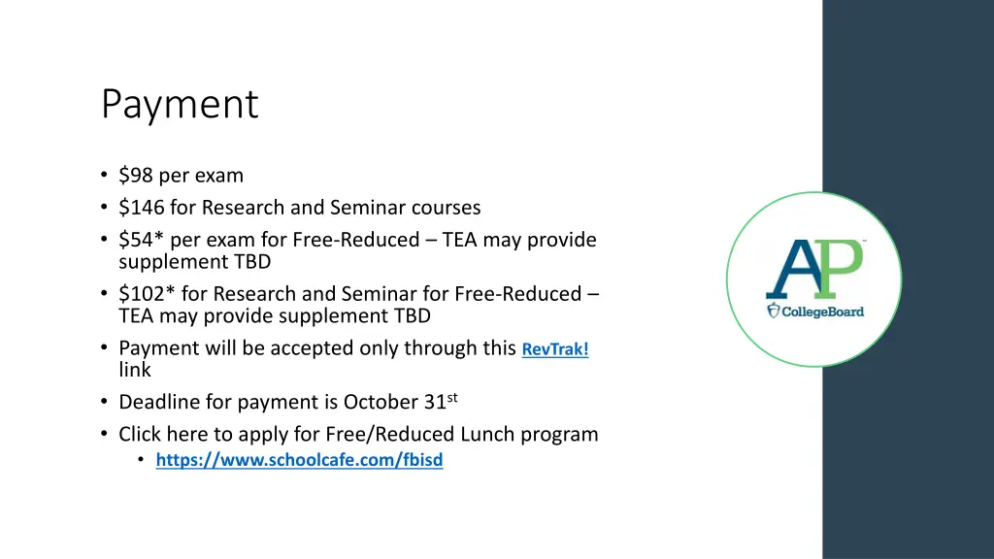Click the blue letter A in logo
Viewport: 994px width, 559px height.
(x=792, y=269)
